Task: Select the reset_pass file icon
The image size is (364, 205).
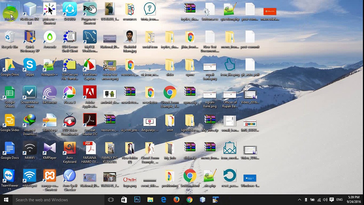Action: [230, 178]
